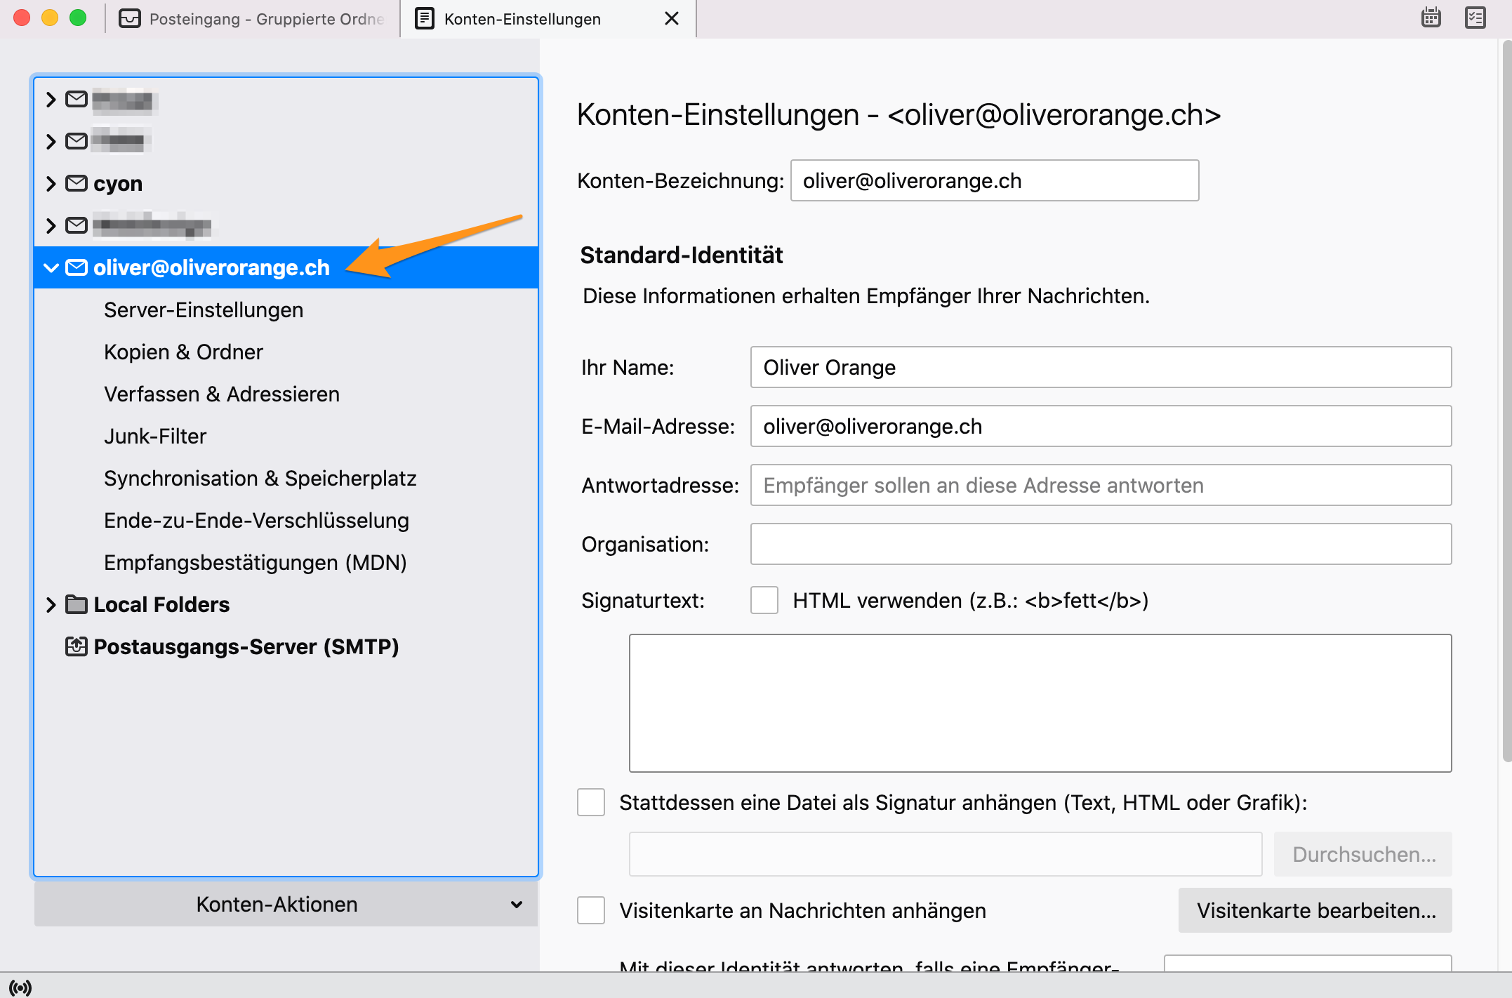Open the Konten-Aktionen dropdown

[286, 904]
